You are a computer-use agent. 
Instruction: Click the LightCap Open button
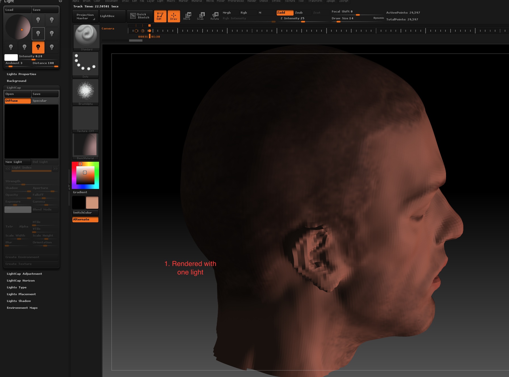point(18,94)
